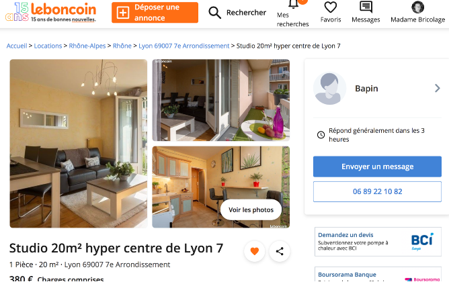449x284 pixels.
Task: Open Lyon 69007 7e Arrondissement breadcrumb
Action: point(184,46)
